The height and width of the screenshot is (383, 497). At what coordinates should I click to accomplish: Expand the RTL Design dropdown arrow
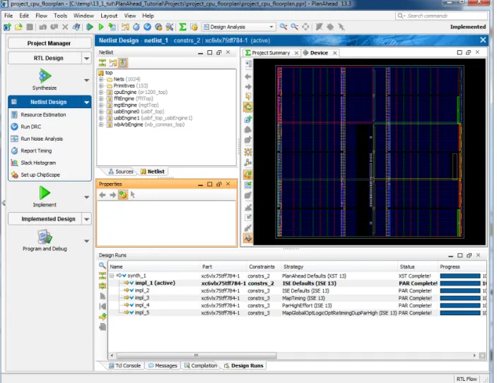(86, 58)
